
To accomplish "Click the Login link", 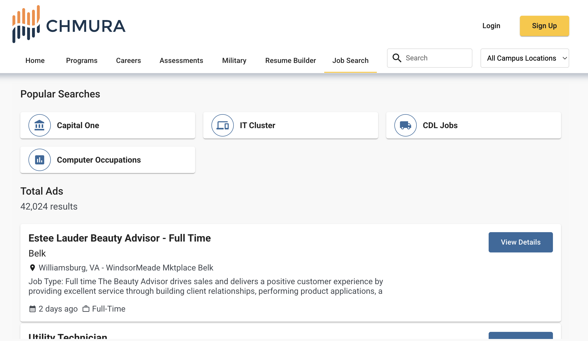I will [x=491, y=26].
